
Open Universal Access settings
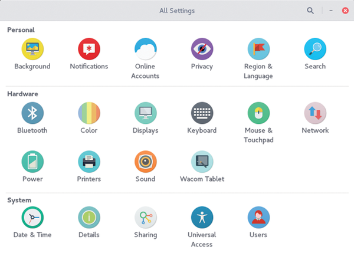coord(202,218)
